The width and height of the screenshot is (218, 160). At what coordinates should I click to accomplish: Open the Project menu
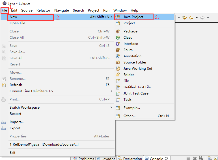94,10
